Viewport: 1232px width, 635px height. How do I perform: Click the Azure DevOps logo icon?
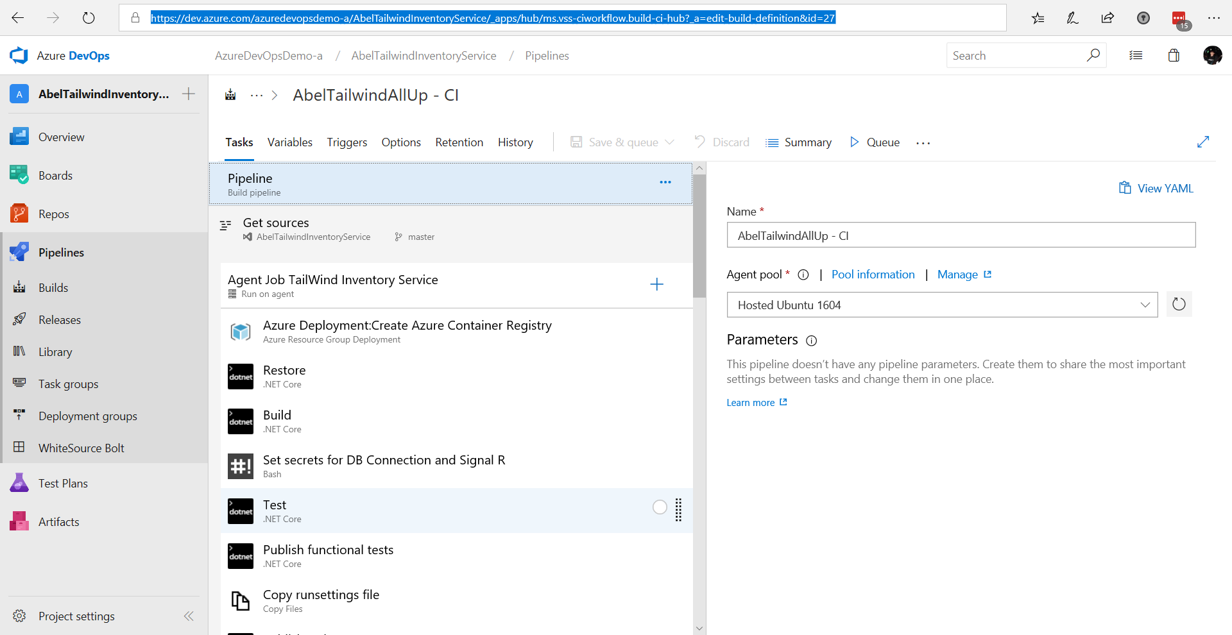click(x=19, y=56)
